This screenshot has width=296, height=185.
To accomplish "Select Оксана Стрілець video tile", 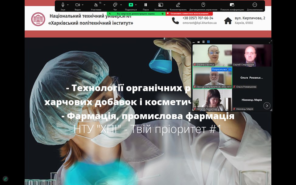I will pos(212,55).
